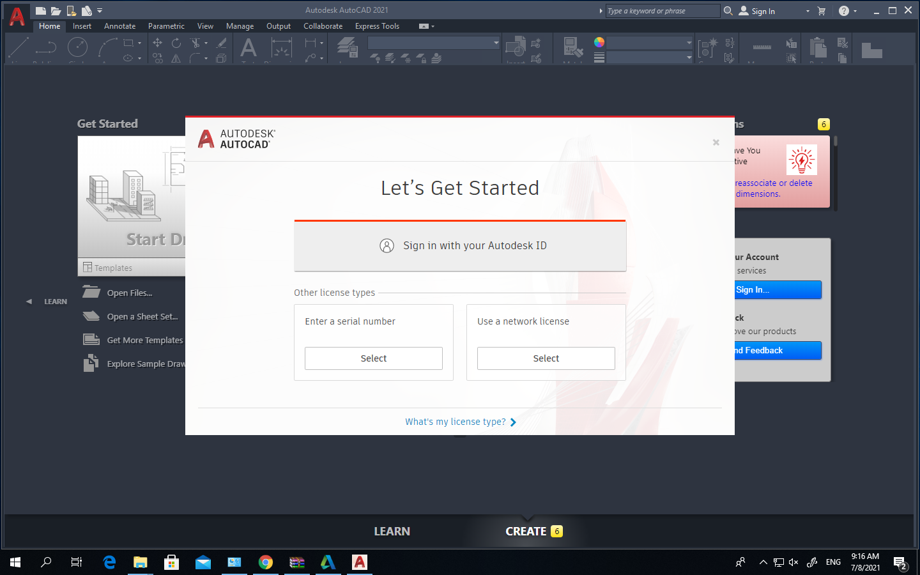Open What's my license type link
This screenshot has height=575, width=920.
coord(461,422)
